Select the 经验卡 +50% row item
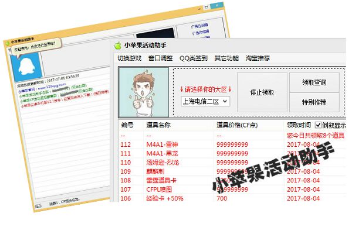The height and width of the screenshot is (238, 352). (165, 198)
